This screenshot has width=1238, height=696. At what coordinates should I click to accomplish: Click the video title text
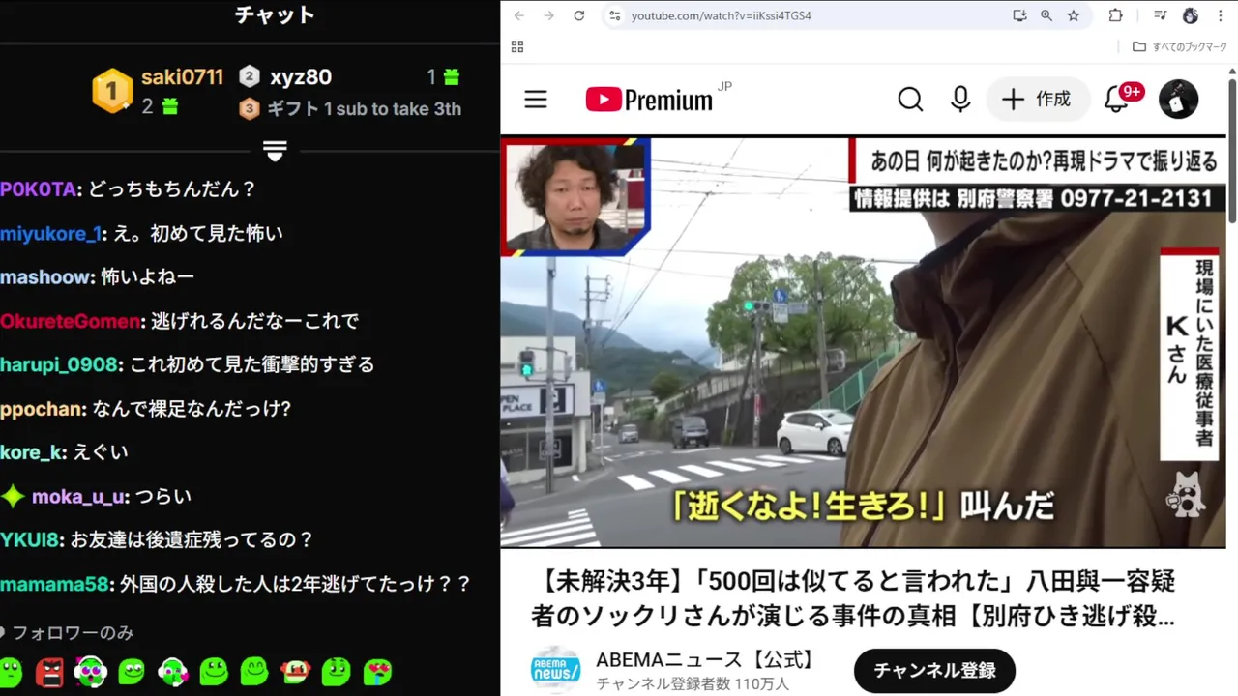tap(853, 598)
